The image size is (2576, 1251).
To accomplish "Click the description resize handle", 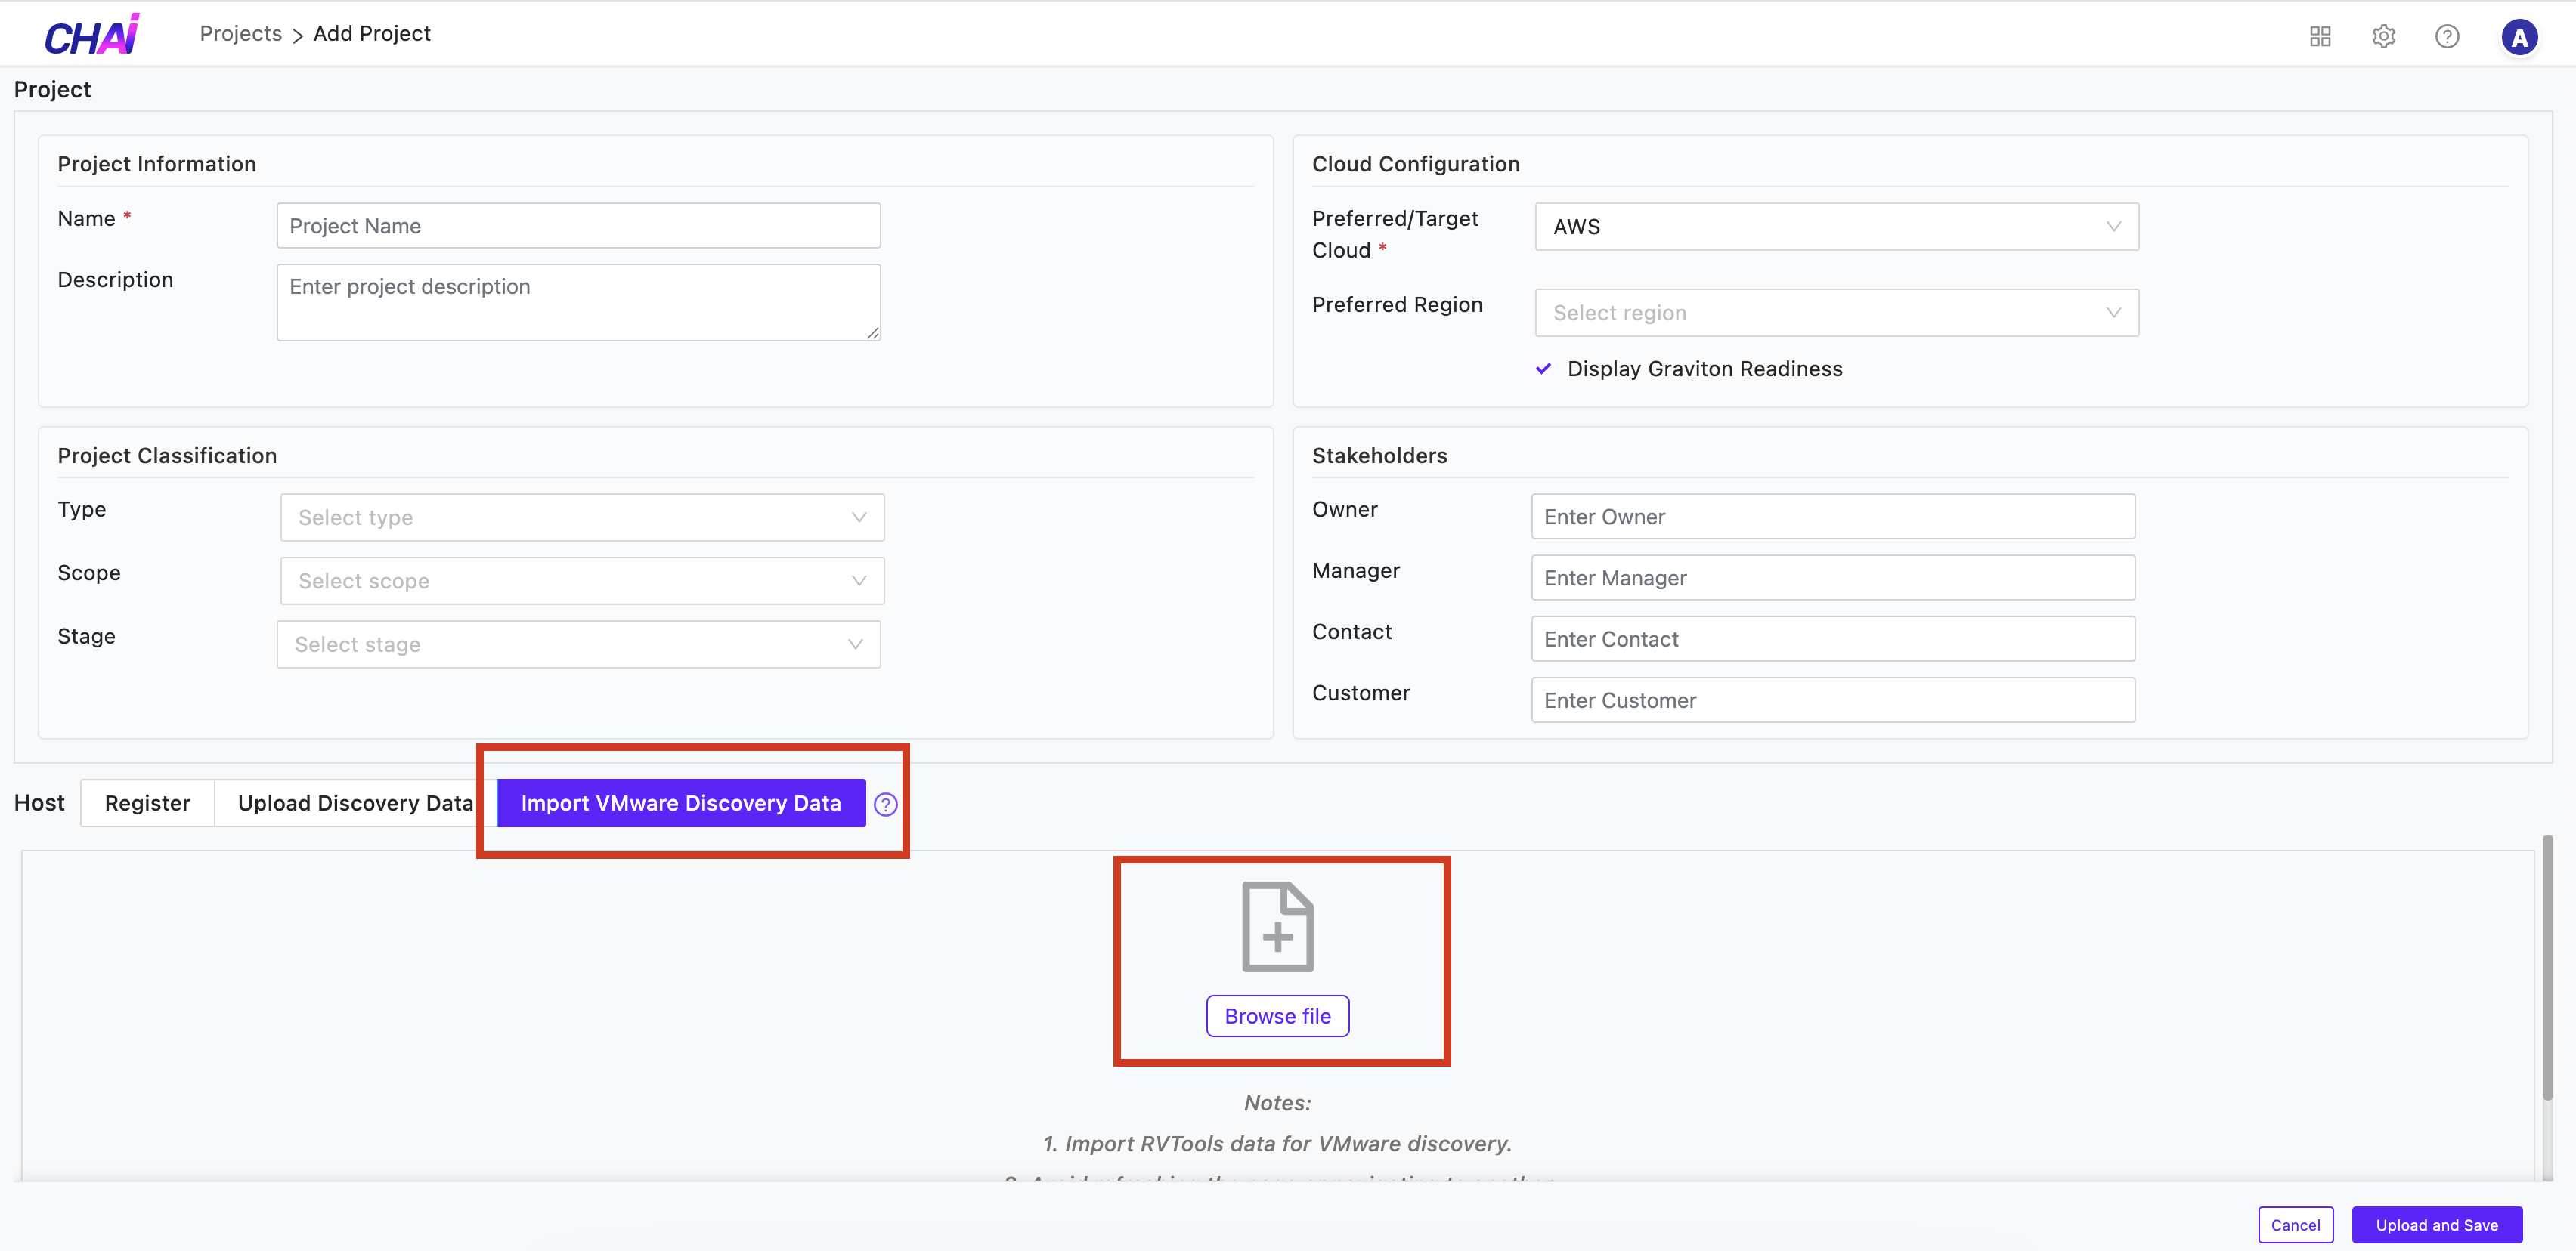I will coord(872,332).
